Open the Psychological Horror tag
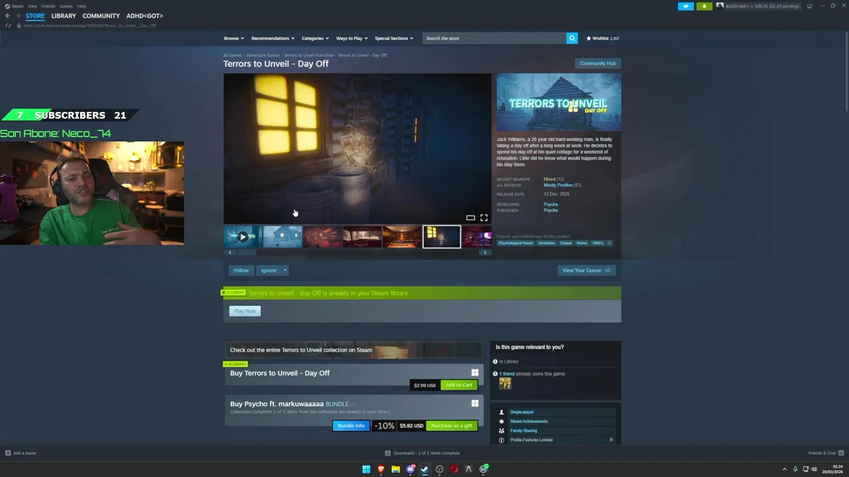Image resolution: width=849 pixels, height=477 pixels. pos(516,243)
